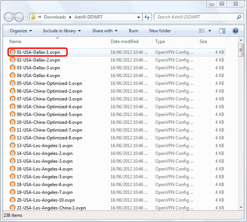Open the recent pages dropdown arrow

(x=26, y=17)
